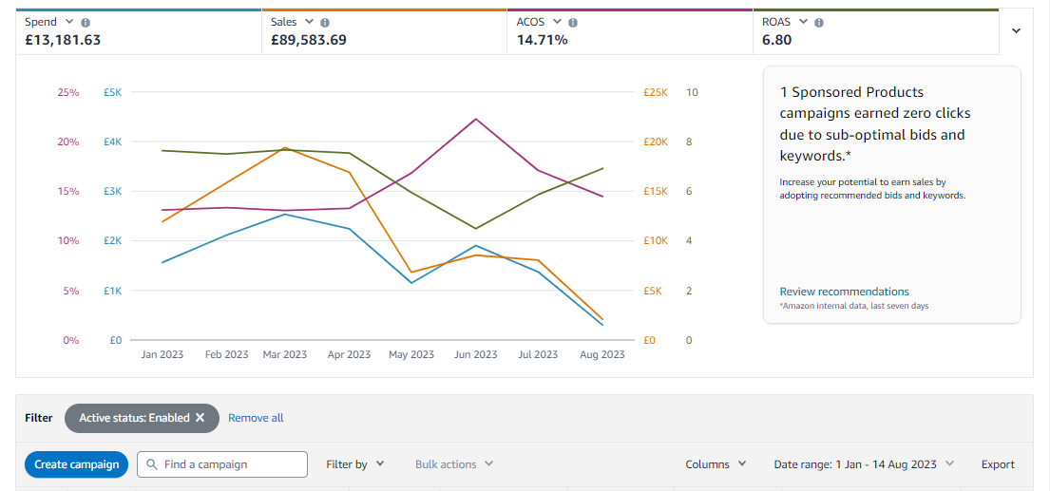The height and width of the screenshot is (491, 1050).
Task: Click the May 2023 axis label
Action: [x=411, y=354]
